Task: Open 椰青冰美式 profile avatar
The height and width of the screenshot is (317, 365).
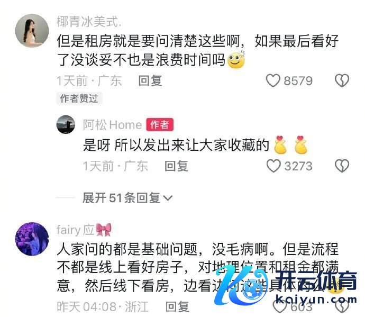Action: (x=32, y=31)
